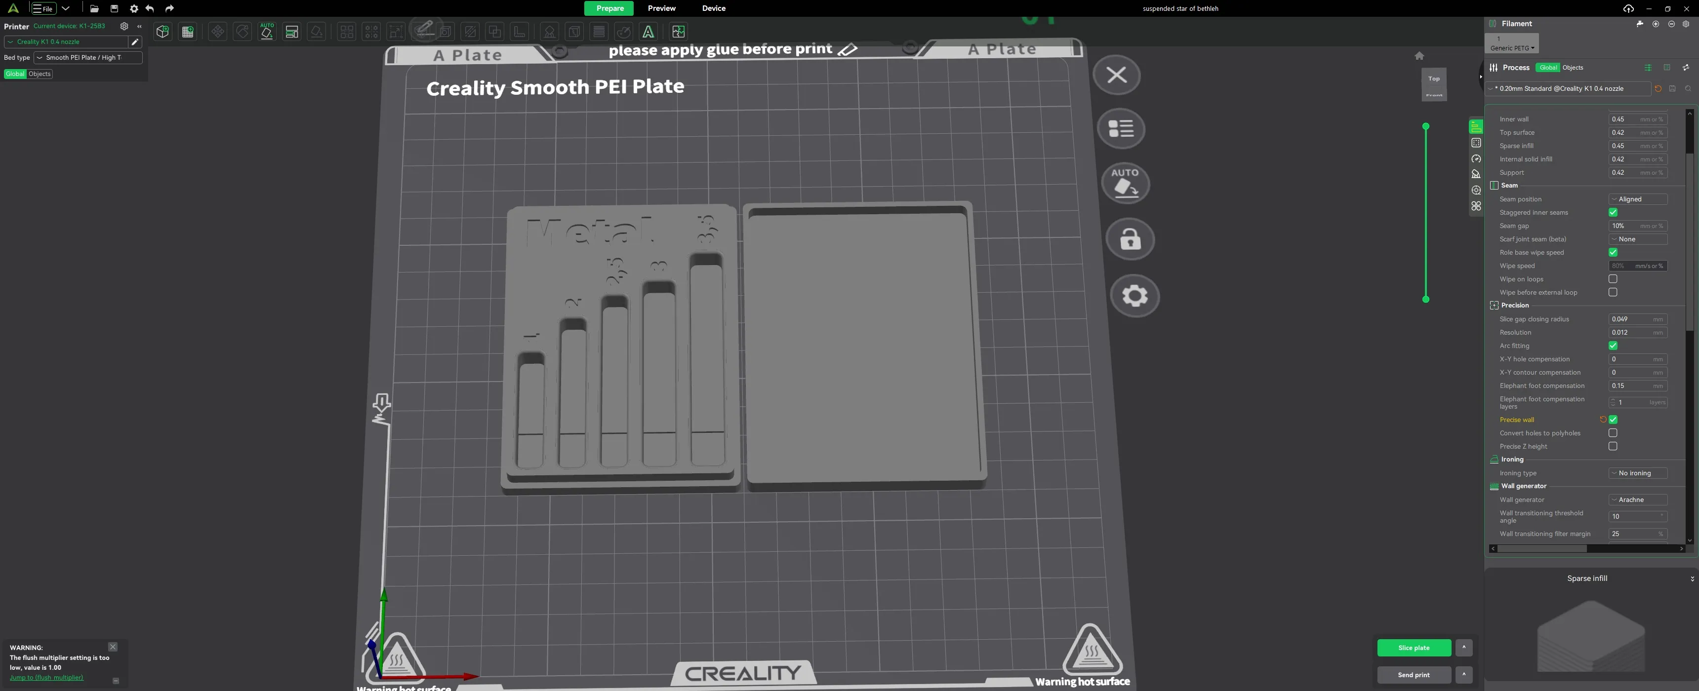This screenshot has width=1699, height=691.
Task: Click the large plate settings gear button
Action: pyautogui.click(x=1135, y=296)
